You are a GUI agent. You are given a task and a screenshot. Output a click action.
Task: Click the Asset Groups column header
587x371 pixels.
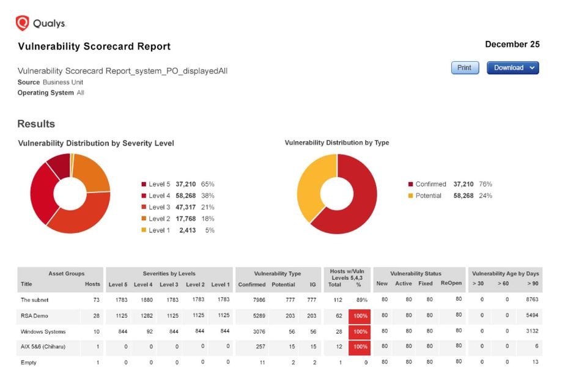point(67,274)
